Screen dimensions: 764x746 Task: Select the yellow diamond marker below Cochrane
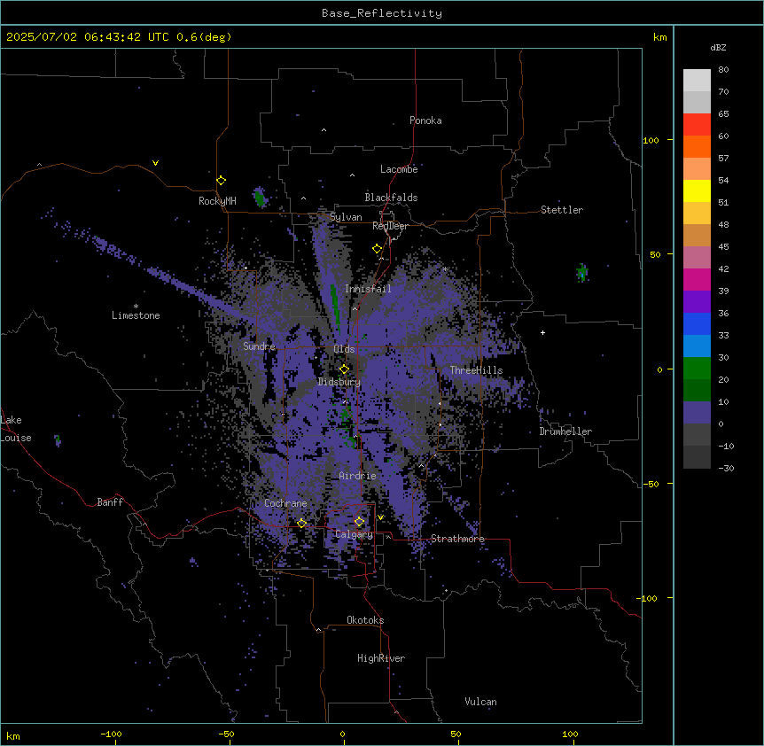tap(301, 524)
